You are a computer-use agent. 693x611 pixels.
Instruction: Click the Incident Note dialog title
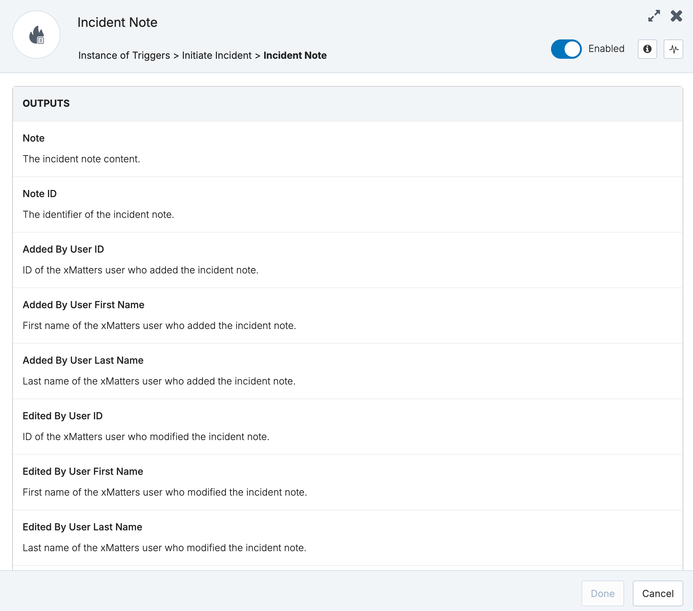(x=117, y=22)
